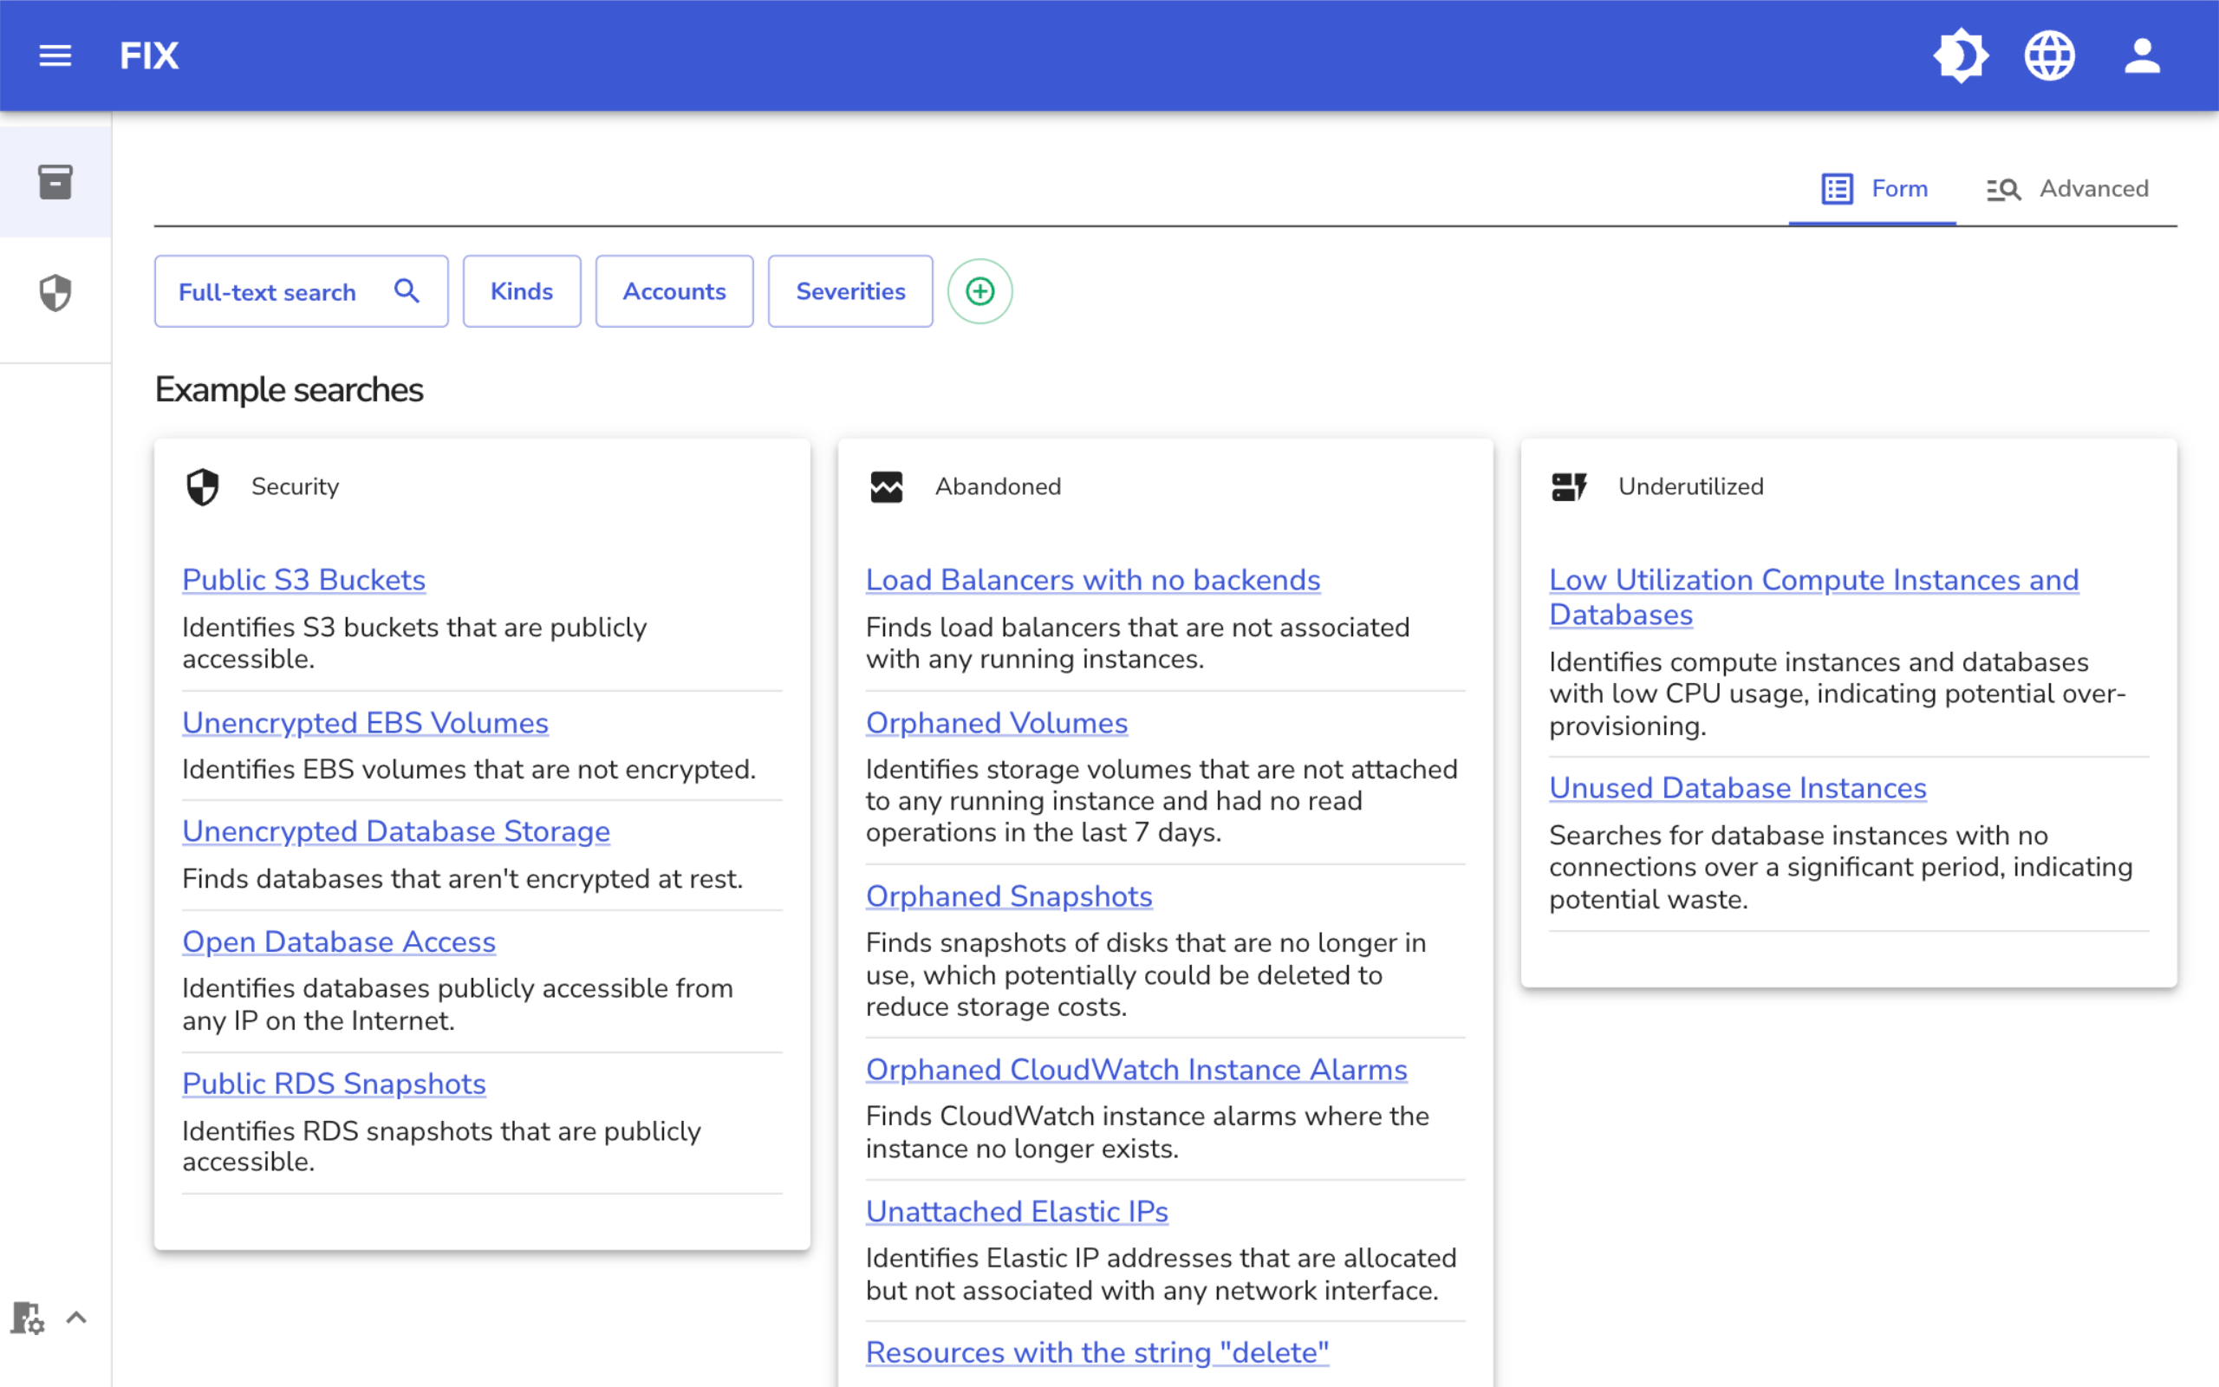Open the Kinds filter

click(x=522, y=292)
